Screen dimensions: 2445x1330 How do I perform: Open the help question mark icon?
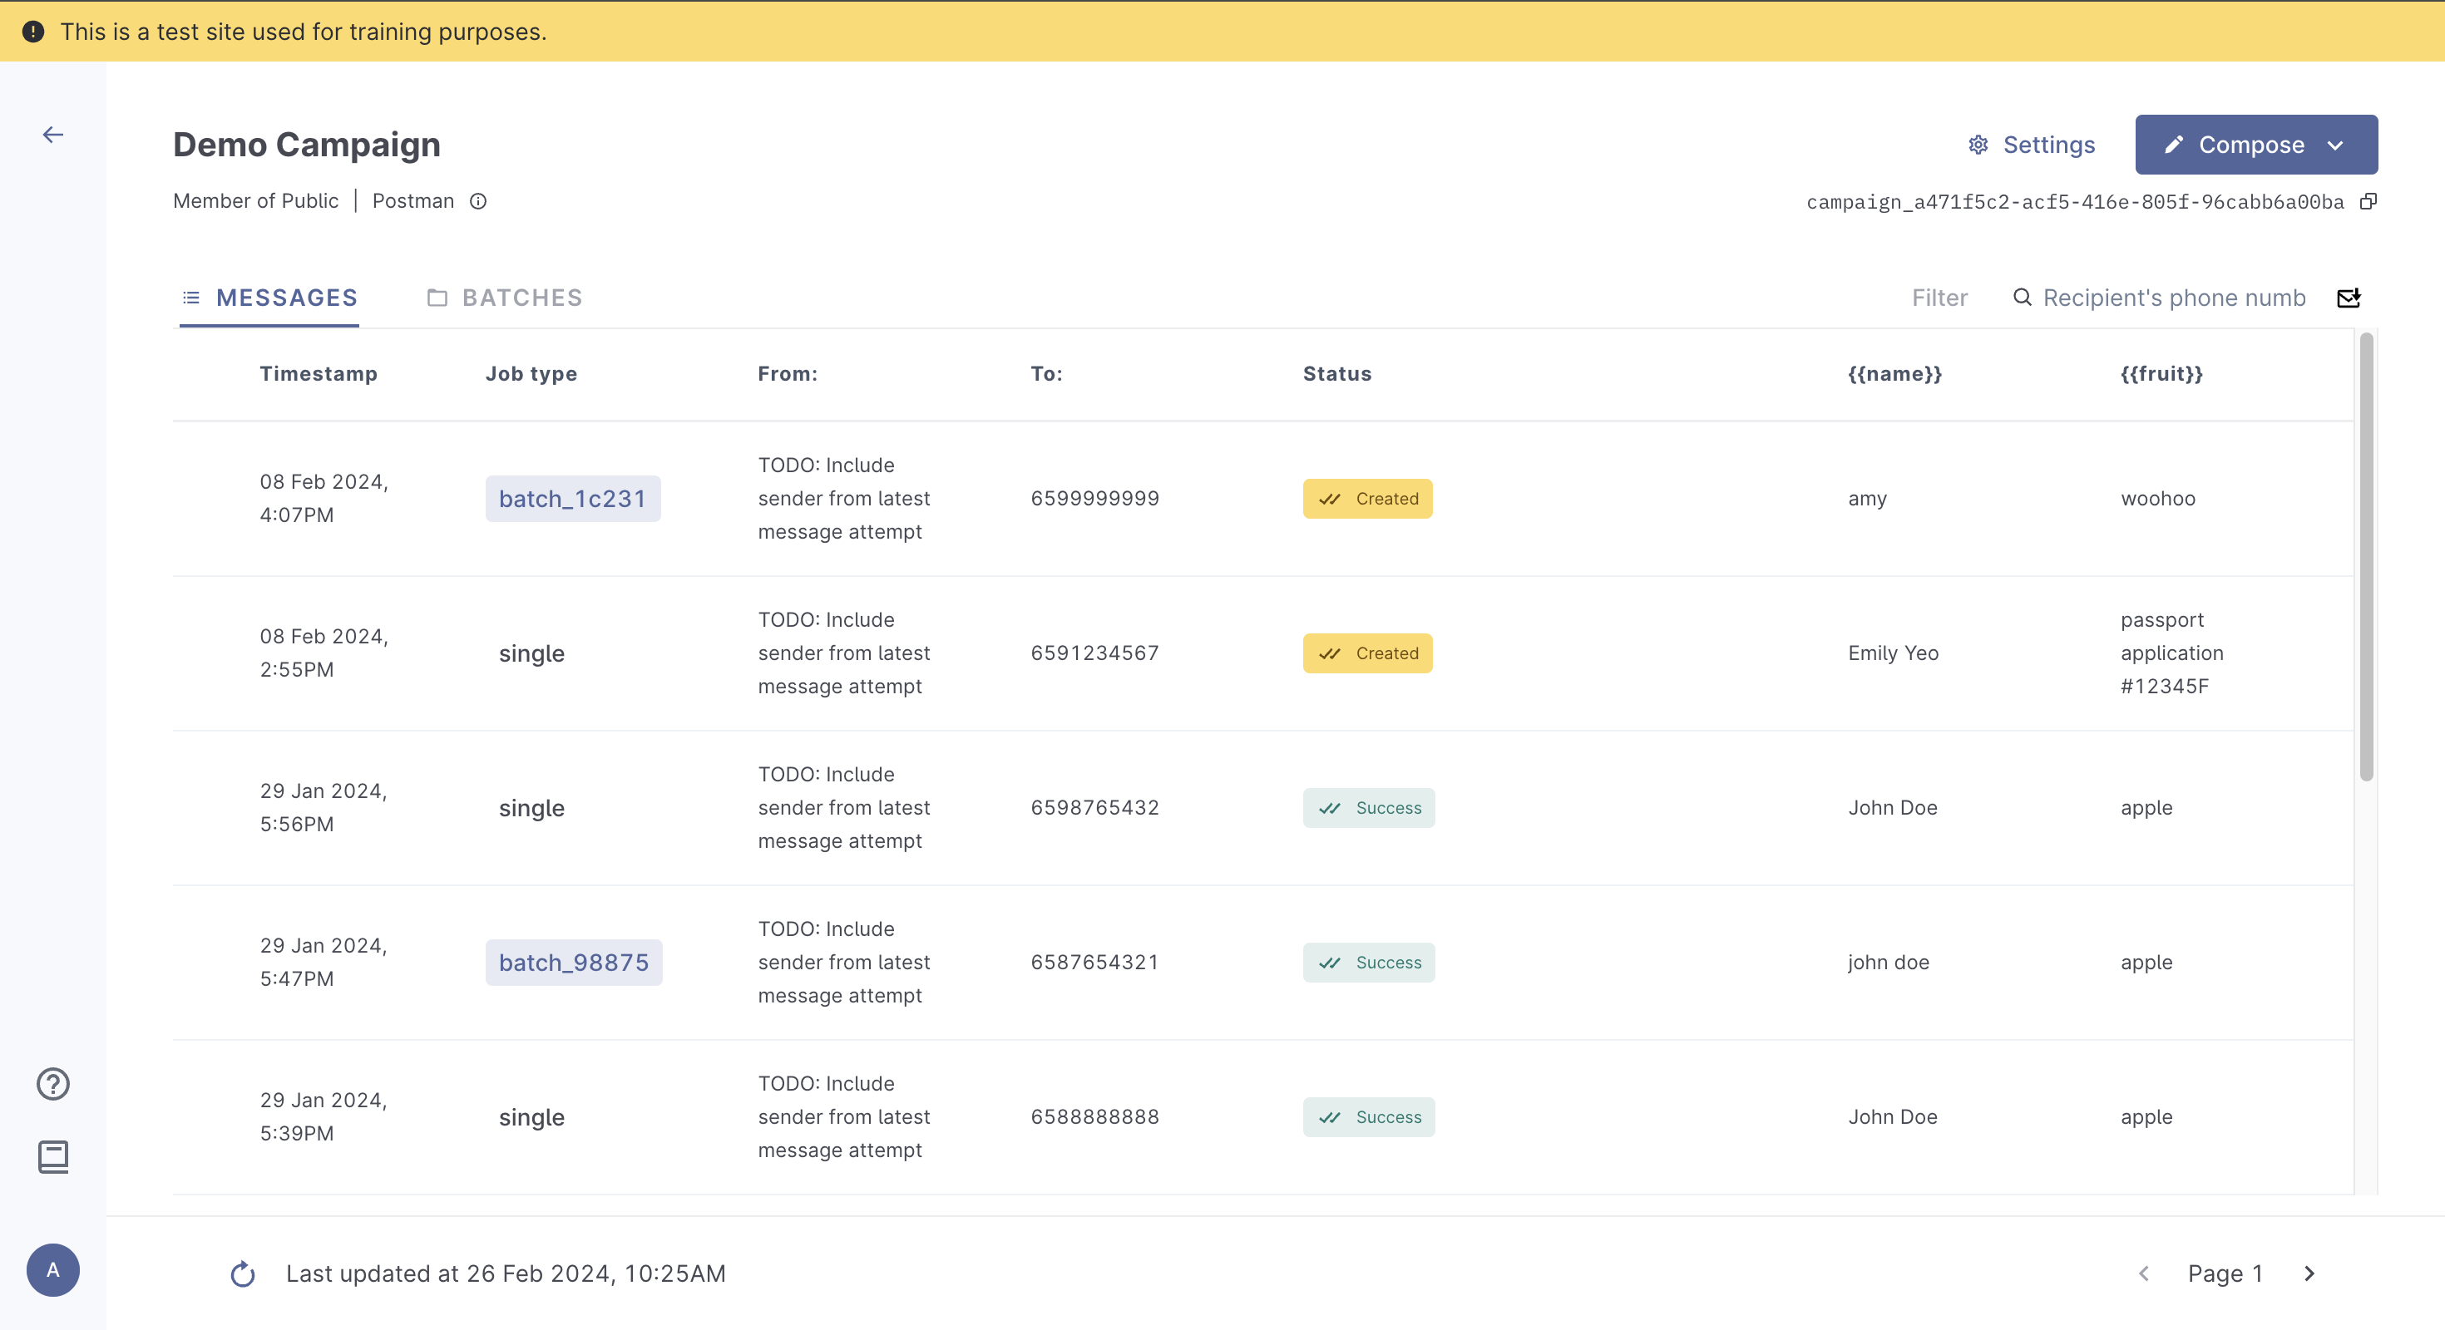53,1083
